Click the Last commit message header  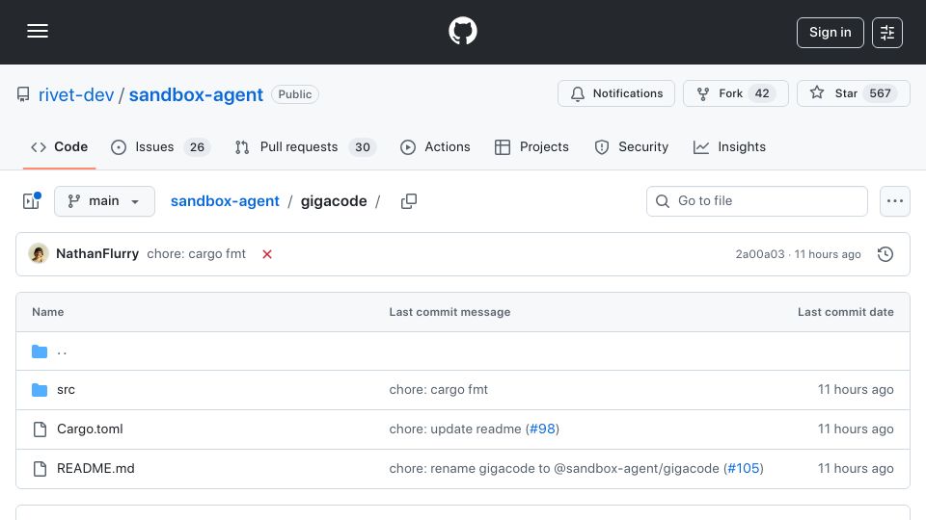click(449, 312)
